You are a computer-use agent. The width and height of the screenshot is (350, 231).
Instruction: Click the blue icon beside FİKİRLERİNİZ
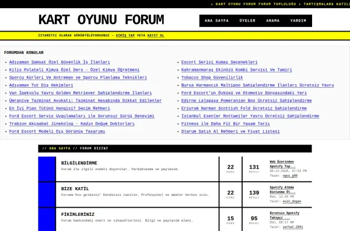tap(47, 219)
